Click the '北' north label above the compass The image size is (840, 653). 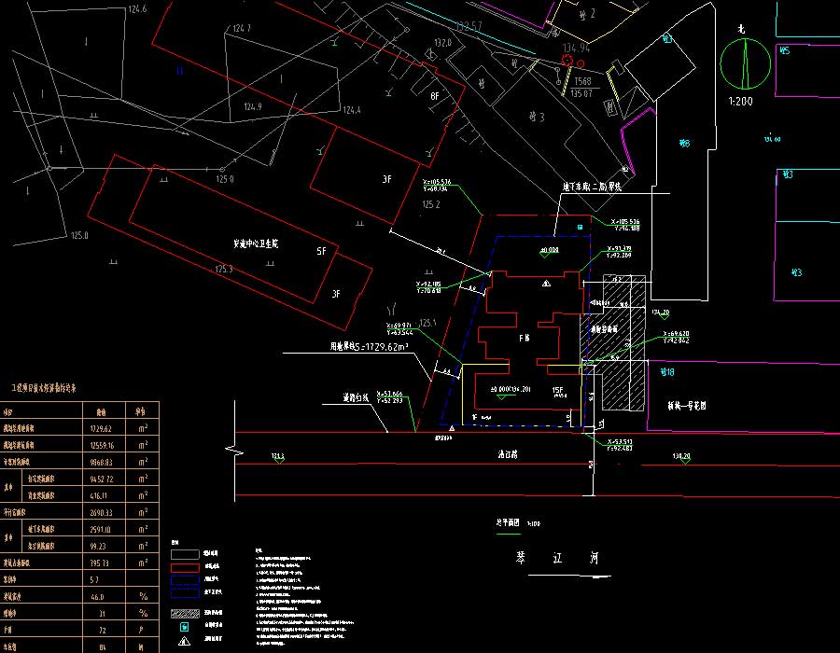741,29
